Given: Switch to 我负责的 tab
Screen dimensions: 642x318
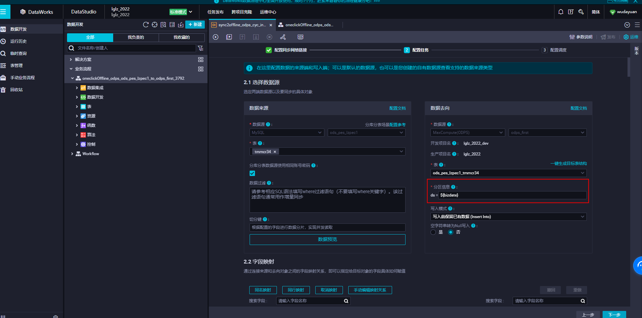Looking at the screenshot, I should (136, 37).
